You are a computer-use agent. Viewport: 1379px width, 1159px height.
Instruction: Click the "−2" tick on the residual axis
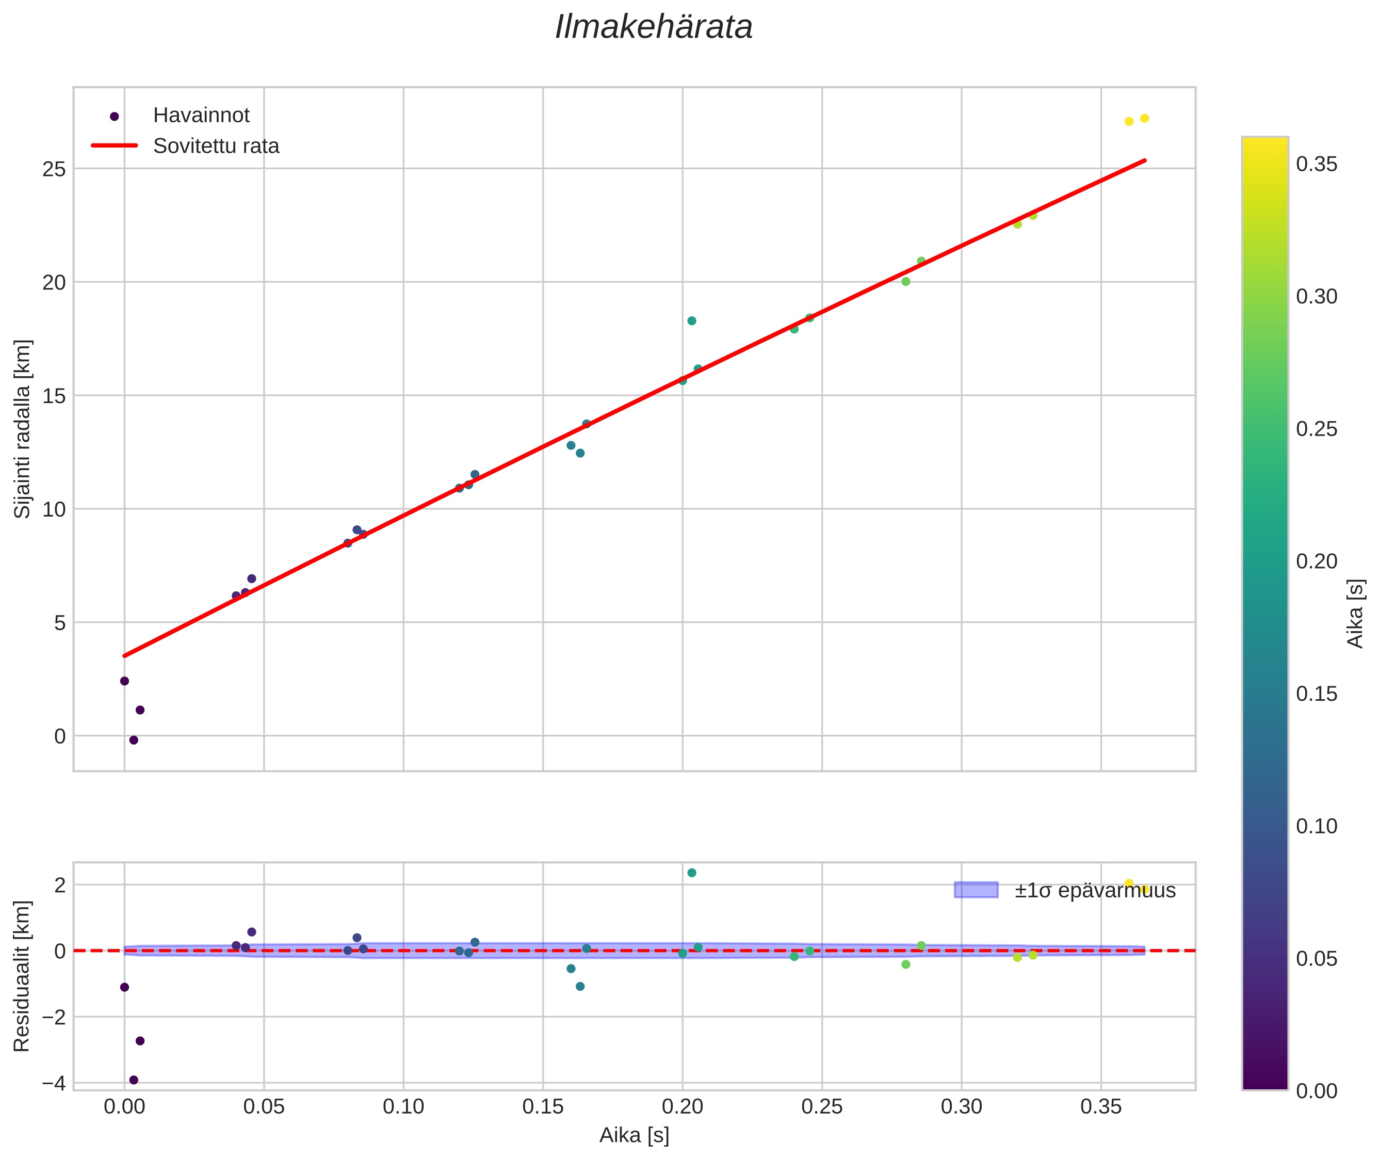[x=54, y=1017]
